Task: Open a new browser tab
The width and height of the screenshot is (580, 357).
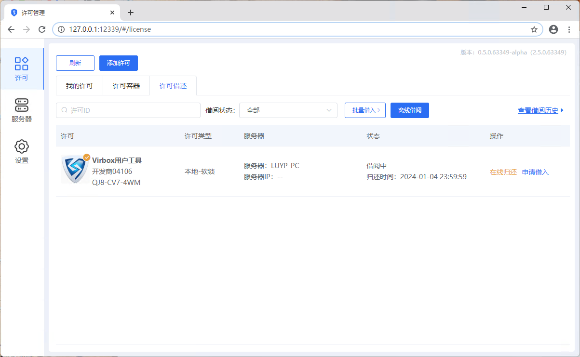Action: pos(131,13)
